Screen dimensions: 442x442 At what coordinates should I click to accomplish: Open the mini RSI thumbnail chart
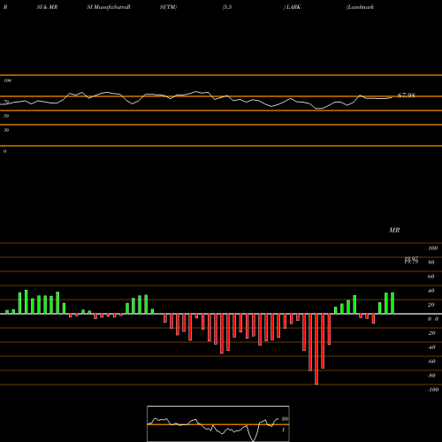coord(218,423)
